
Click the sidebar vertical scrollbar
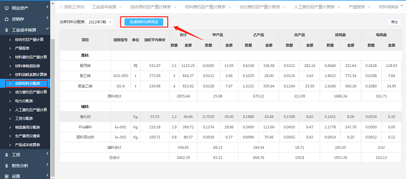pos(53,107)
